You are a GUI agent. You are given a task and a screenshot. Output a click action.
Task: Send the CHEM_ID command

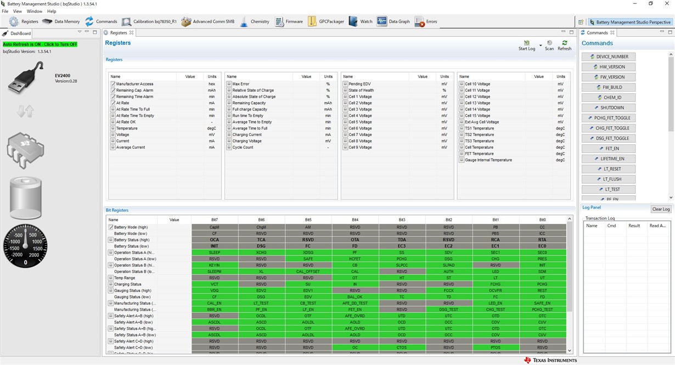(609, 98)
